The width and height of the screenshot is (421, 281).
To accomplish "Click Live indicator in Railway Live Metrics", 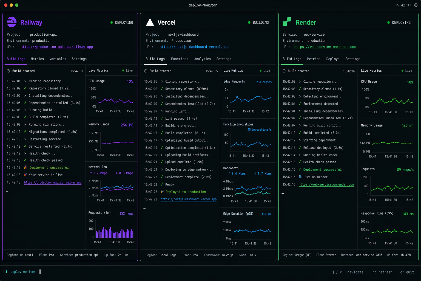I will click(x=127, y=71).
